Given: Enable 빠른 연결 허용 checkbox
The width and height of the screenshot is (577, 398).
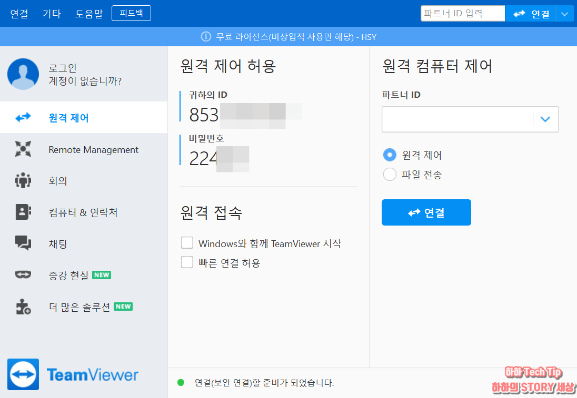Looking at the screenshot, I should pos(187,262).
